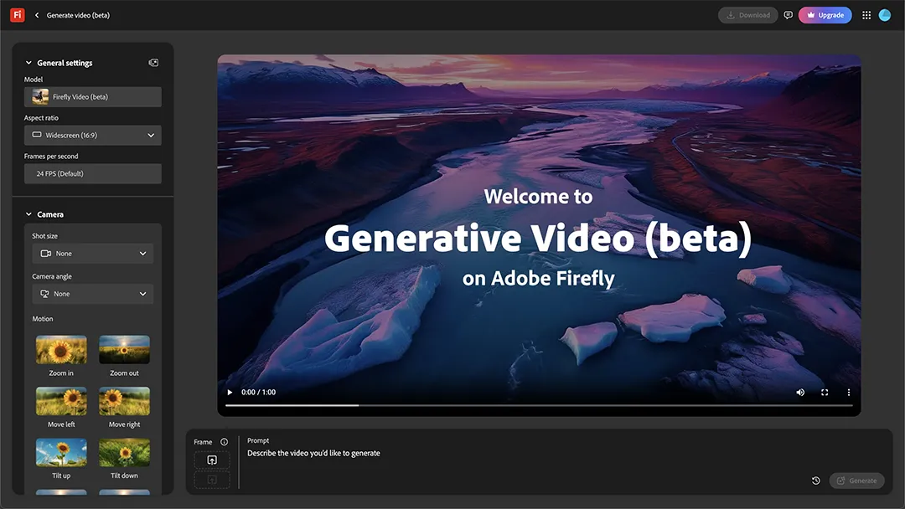Open the Shot size dropdown
The height and width of the screenshot is (509, 905).
pos(93,254)
